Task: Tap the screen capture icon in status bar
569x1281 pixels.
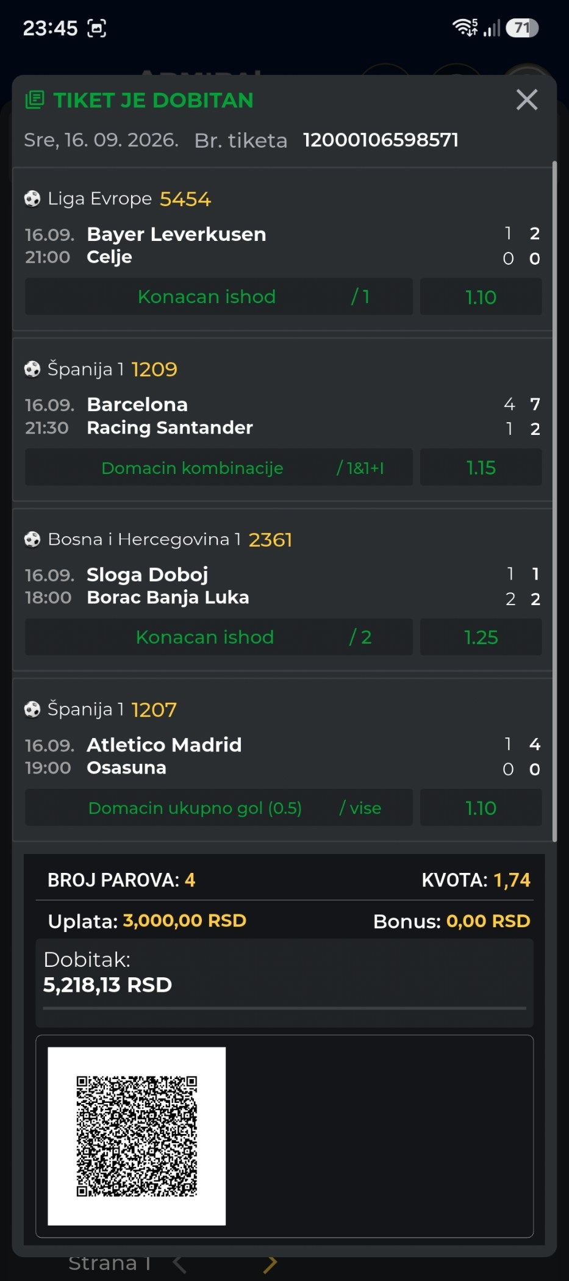Action: pos(97,28)
